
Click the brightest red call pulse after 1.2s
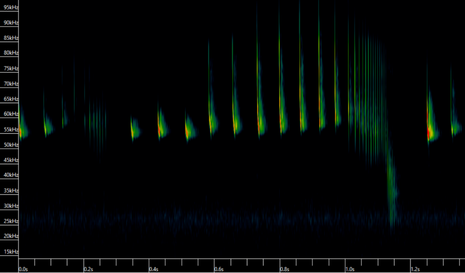click(x=429, y=132)
